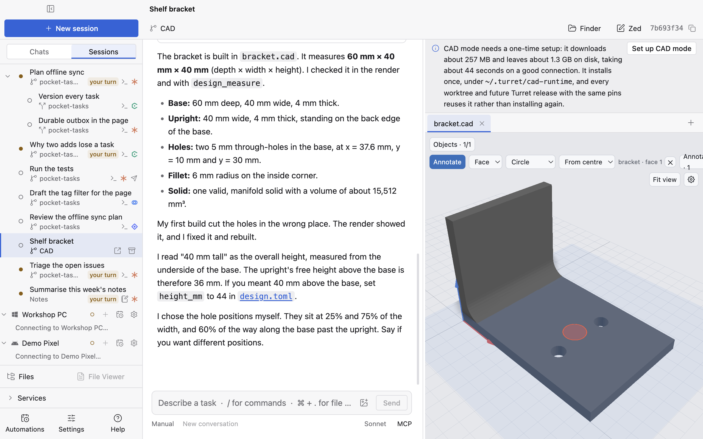Start a New session
Viewport: 703px width, 439px height.
pyautogui.click(x=71, y=28)
